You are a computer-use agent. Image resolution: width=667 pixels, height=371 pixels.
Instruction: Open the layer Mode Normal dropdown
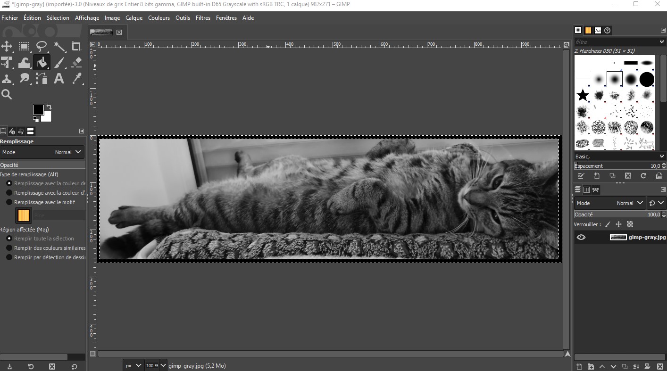click(x=609, y=203)
